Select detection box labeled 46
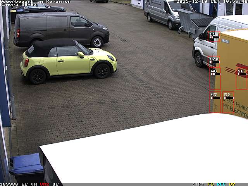Viewport: 248px width, 186px height. pyautogui.click(x=215, y=79)
